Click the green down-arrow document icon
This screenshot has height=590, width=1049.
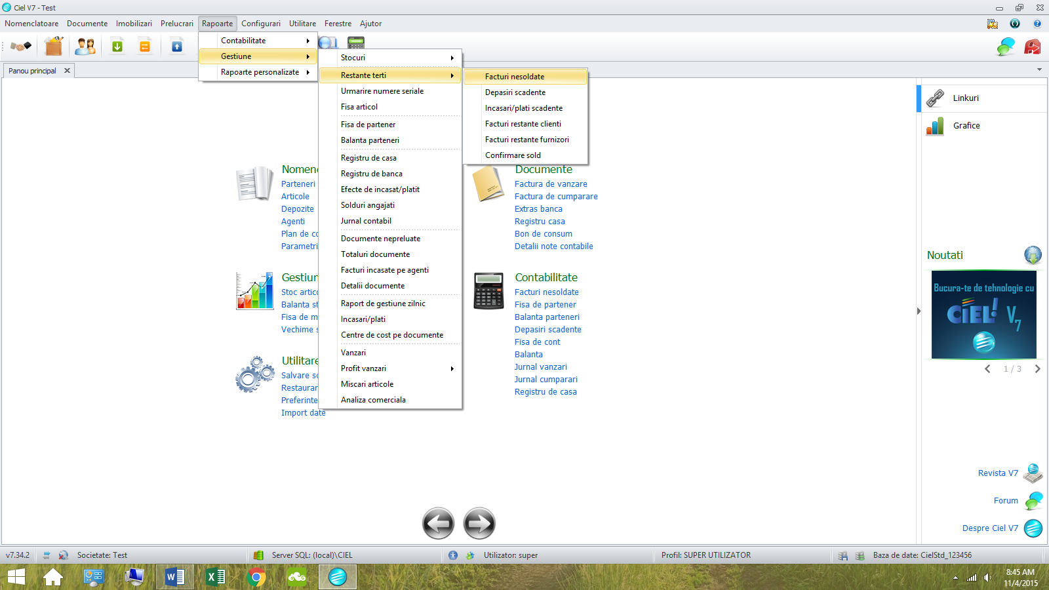coord(117,47)
